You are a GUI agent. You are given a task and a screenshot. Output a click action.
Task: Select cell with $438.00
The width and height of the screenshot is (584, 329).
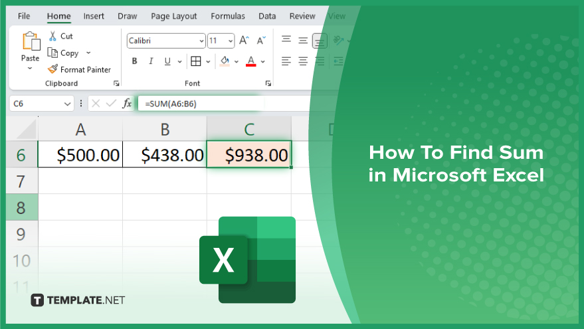165,154
